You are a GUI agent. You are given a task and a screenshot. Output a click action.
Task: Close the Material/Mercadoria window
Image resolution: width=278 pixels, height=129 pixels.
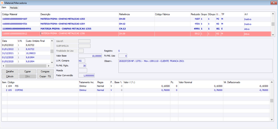coord(274,3)
